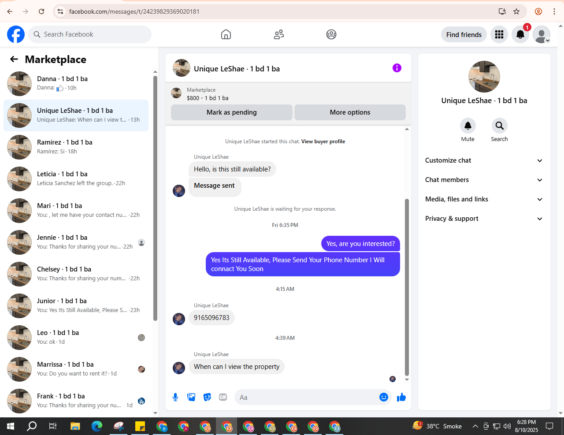Open Jennie conversation
This screenshot has height=435, width=564.
coord(76,242)
